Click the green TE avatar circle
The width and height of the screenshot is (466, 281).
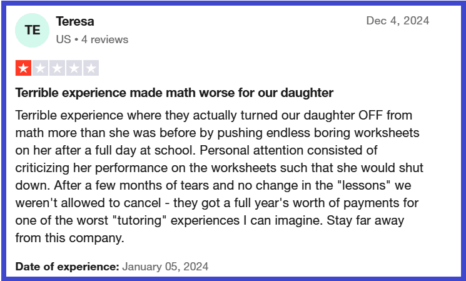click(33, 30)
